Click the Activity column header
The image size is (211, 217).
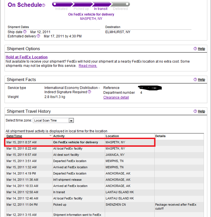[x=59, y=136]
